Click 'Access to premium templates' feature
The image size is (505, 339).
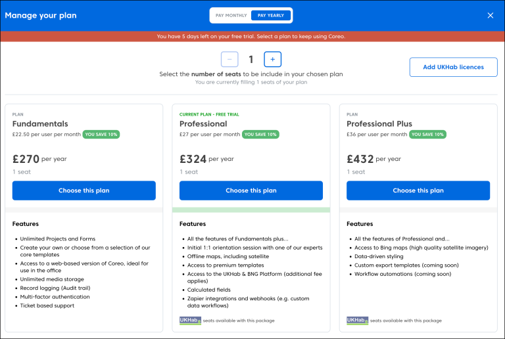(x=226, y=265)
